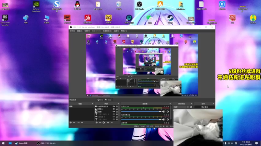
Task: Open scenes panel dock options
Action: point(92,104)
